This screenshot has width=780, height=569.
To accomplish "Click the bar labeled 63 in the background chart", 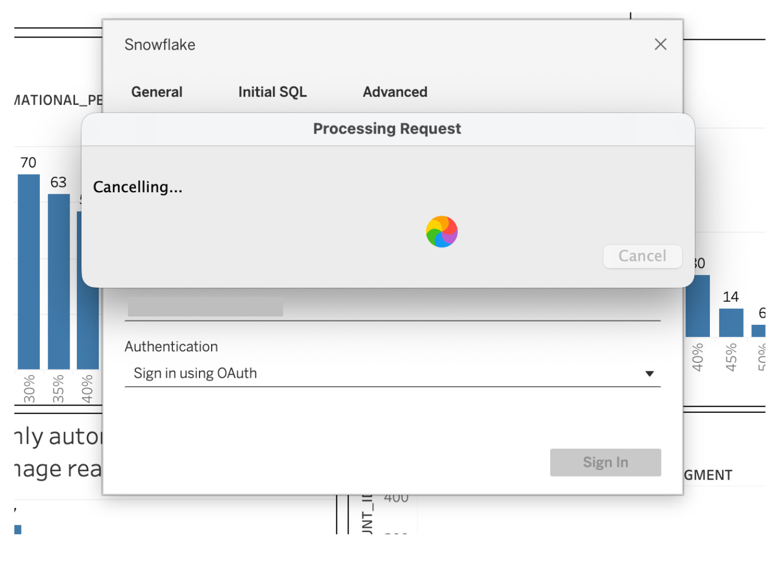I will (x=59, y=281).
